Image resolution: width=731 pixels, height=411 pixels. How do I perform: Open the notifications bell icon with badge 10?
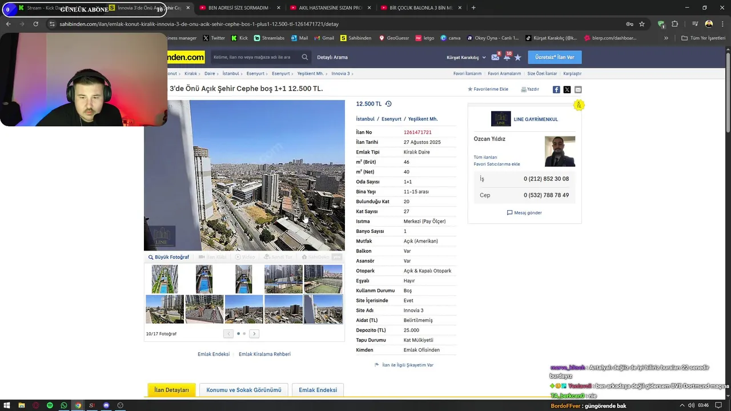tap(507, 57)
